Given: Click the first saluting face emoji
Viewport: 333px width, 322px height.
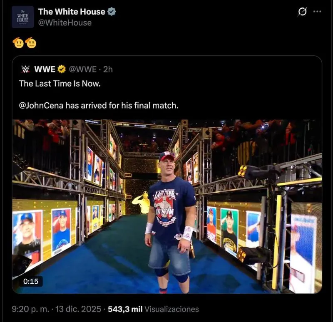Looking at the screenshot, I should [x=18, y=42].
